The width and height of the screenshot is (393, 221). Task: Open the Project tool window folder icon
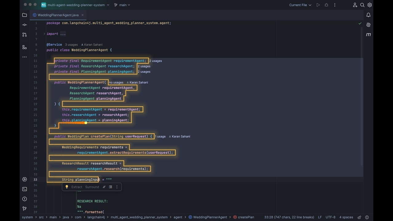pyautogui.click(x=25, y=15)
